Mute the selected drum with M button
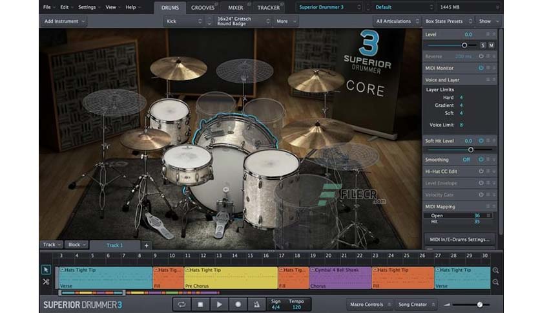 [x=491, y=45]
